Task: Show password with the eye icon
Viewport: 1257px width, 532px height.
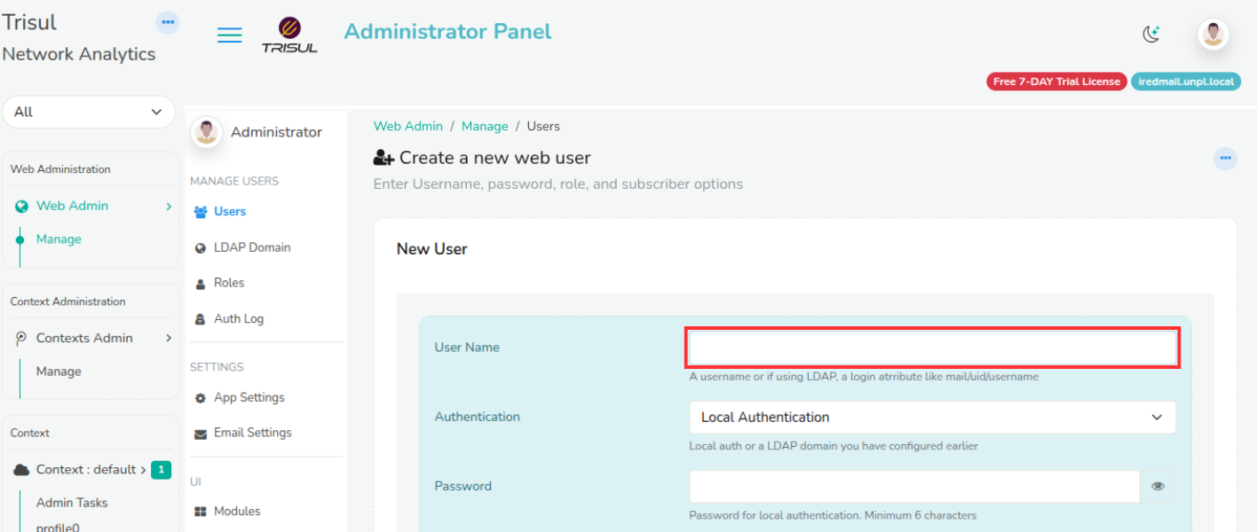Action: (1158, 487)
